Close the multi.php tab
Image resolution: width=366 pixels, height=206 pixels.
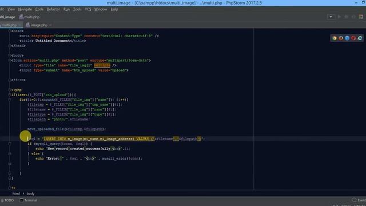19,25
